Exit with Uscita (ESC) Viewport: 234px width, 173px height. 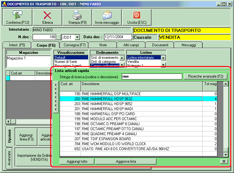(x=137, y=17)
